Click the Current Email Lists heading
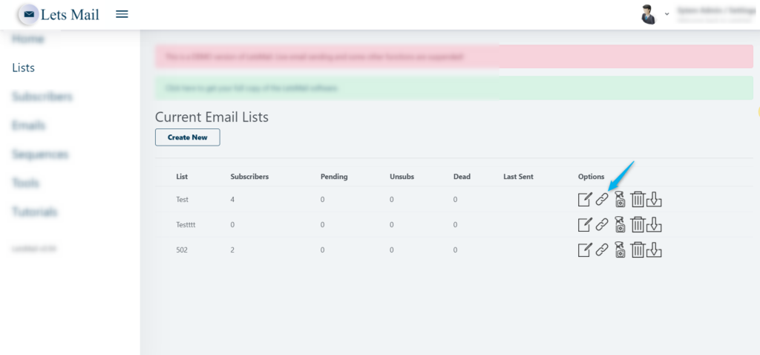 [x=212, y=117]
